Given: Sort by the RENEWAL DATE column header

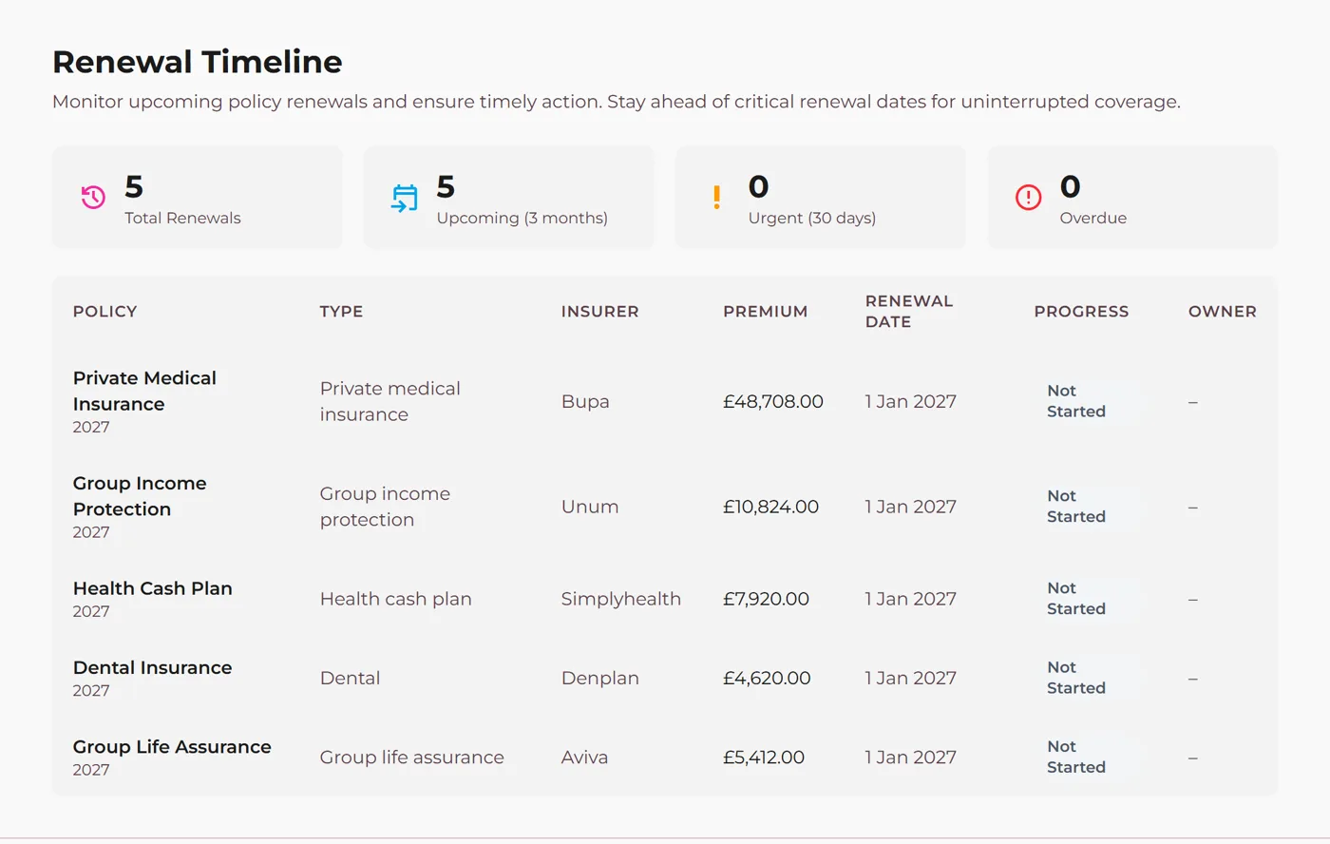Looking at the screenshot, I should [908, 312].
